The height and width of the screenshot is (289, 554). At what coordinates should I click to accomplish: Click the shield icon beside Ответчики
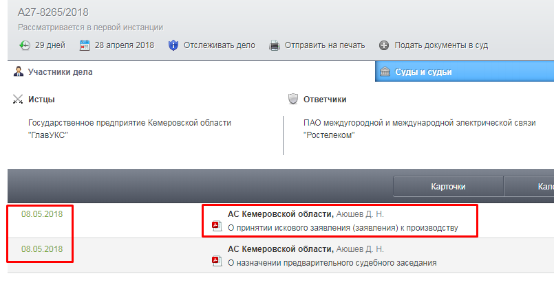tap(293, 99)
